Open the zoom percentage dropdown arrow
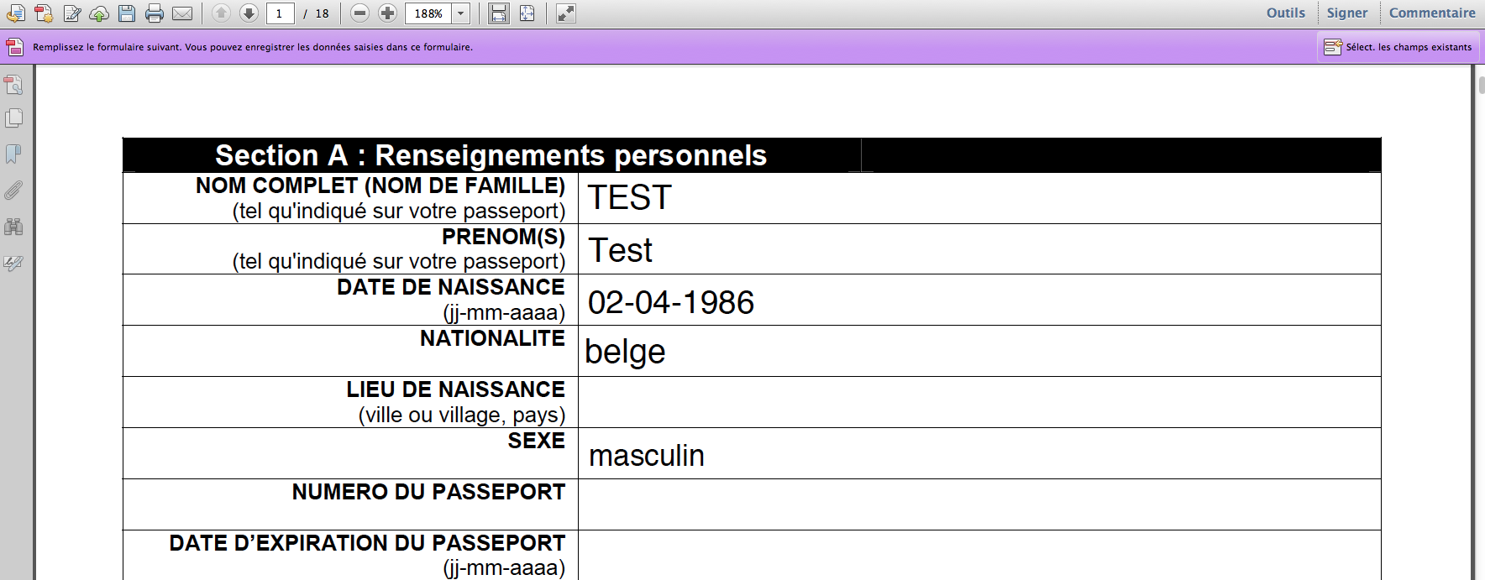1485x580 pixels. tap(460, 13)
